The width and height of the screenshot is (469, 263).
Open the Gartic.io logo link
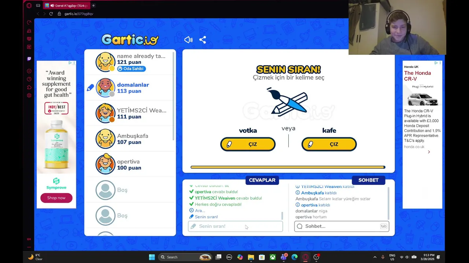click(130, 39)
